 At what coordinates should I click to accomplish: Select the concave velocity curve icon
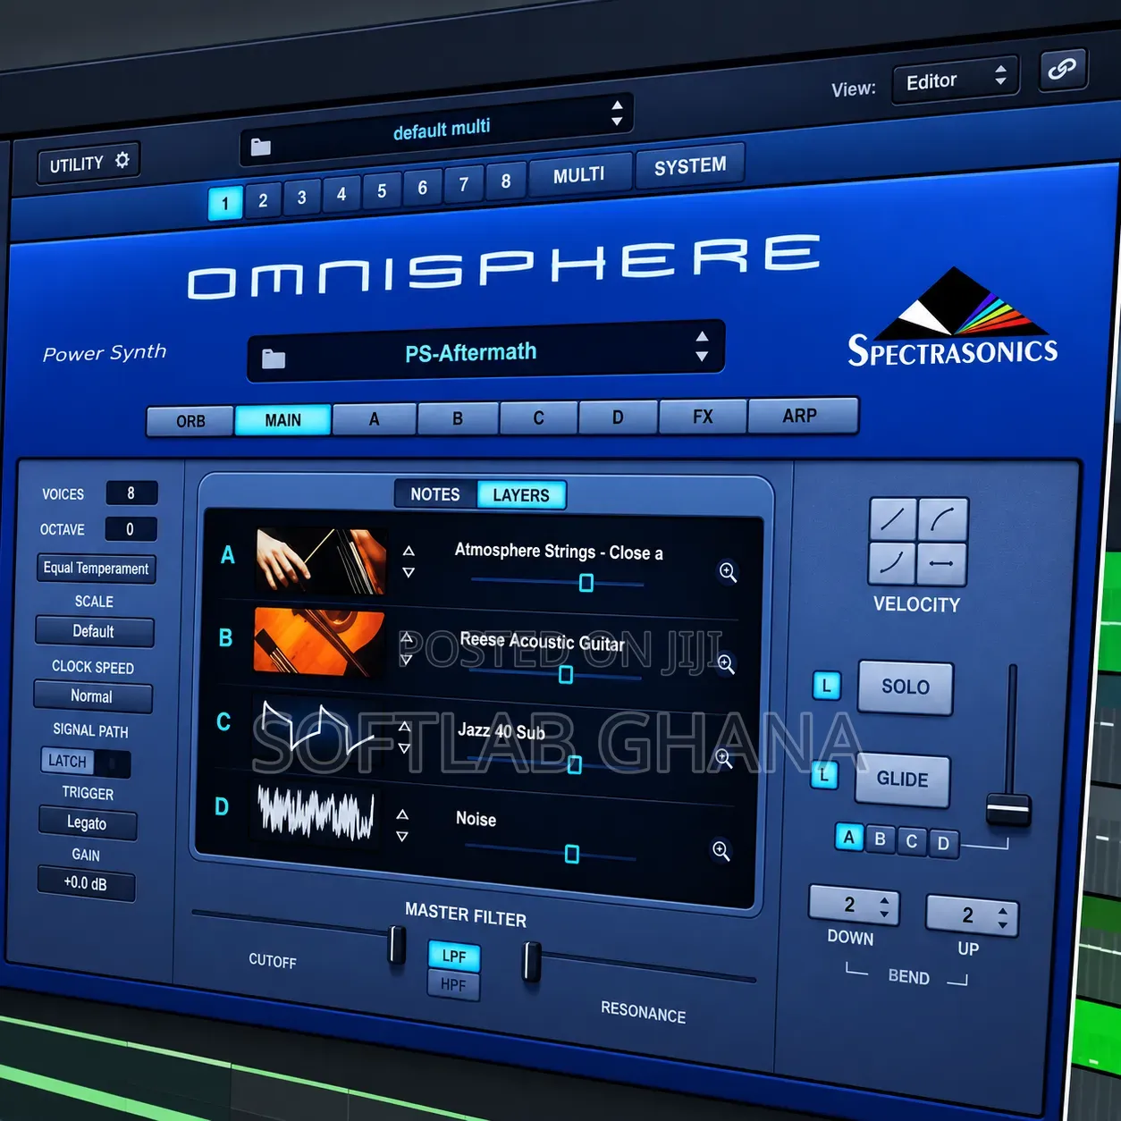click(x=891, y=563)
